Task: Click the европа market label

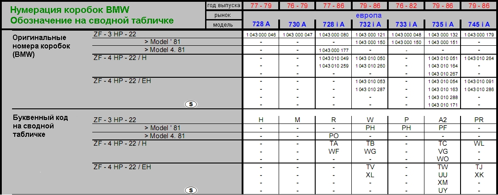Action: [x=370, y=15]
